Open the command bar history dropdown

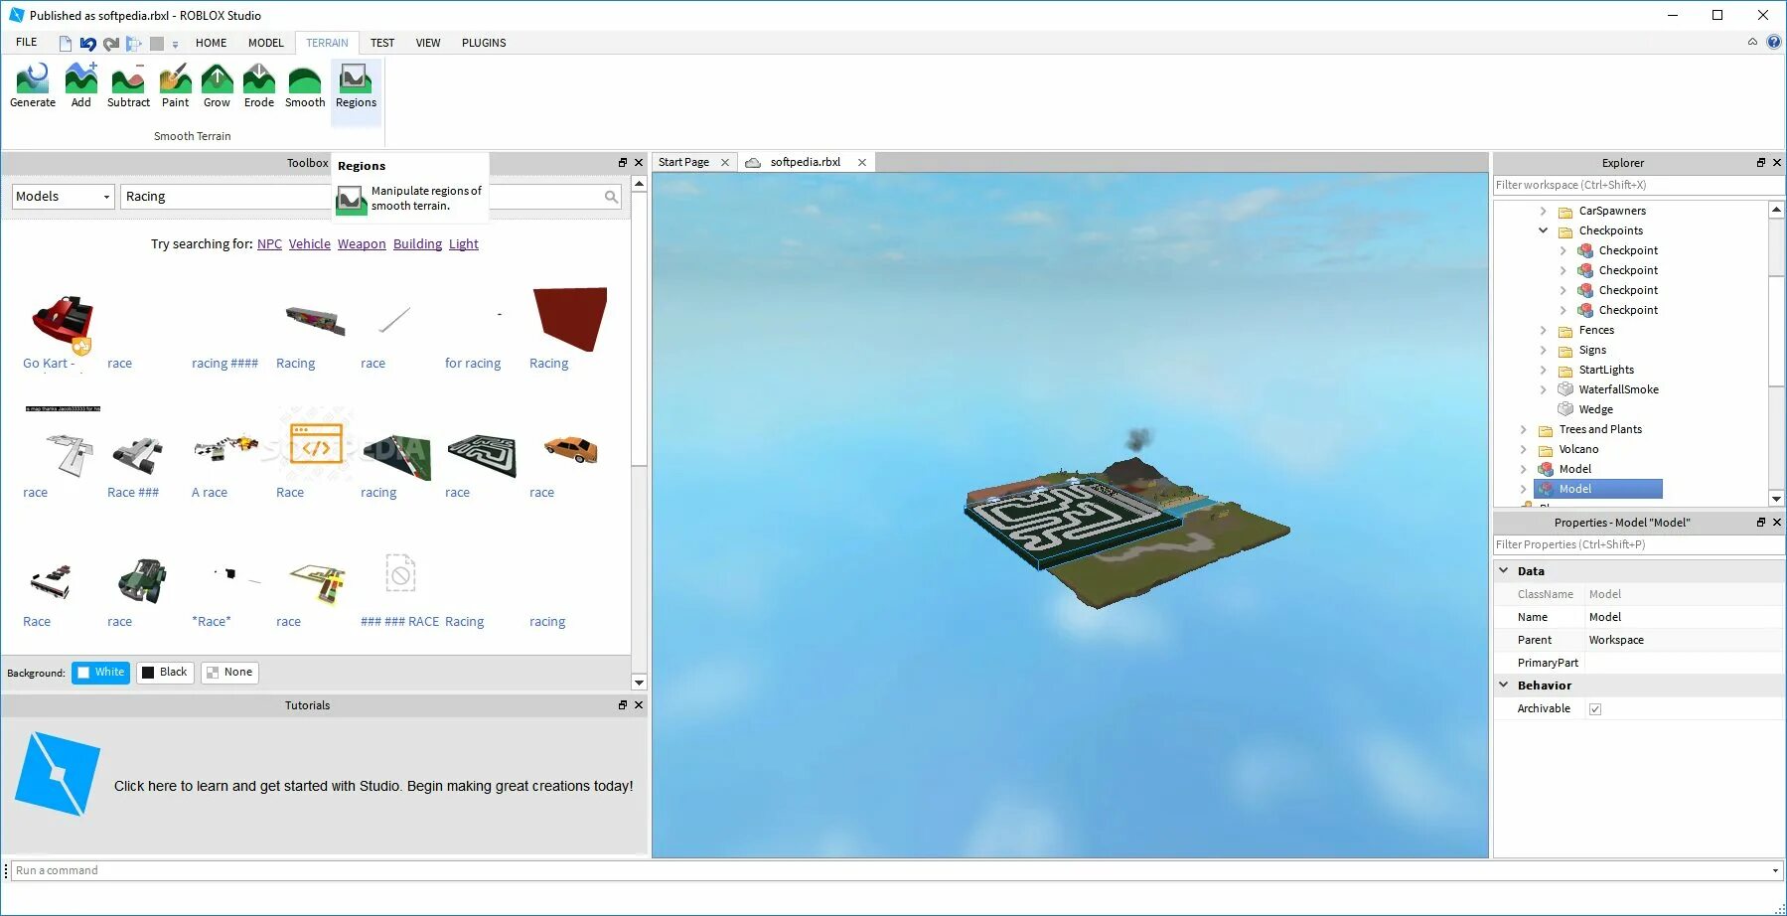1776,871
